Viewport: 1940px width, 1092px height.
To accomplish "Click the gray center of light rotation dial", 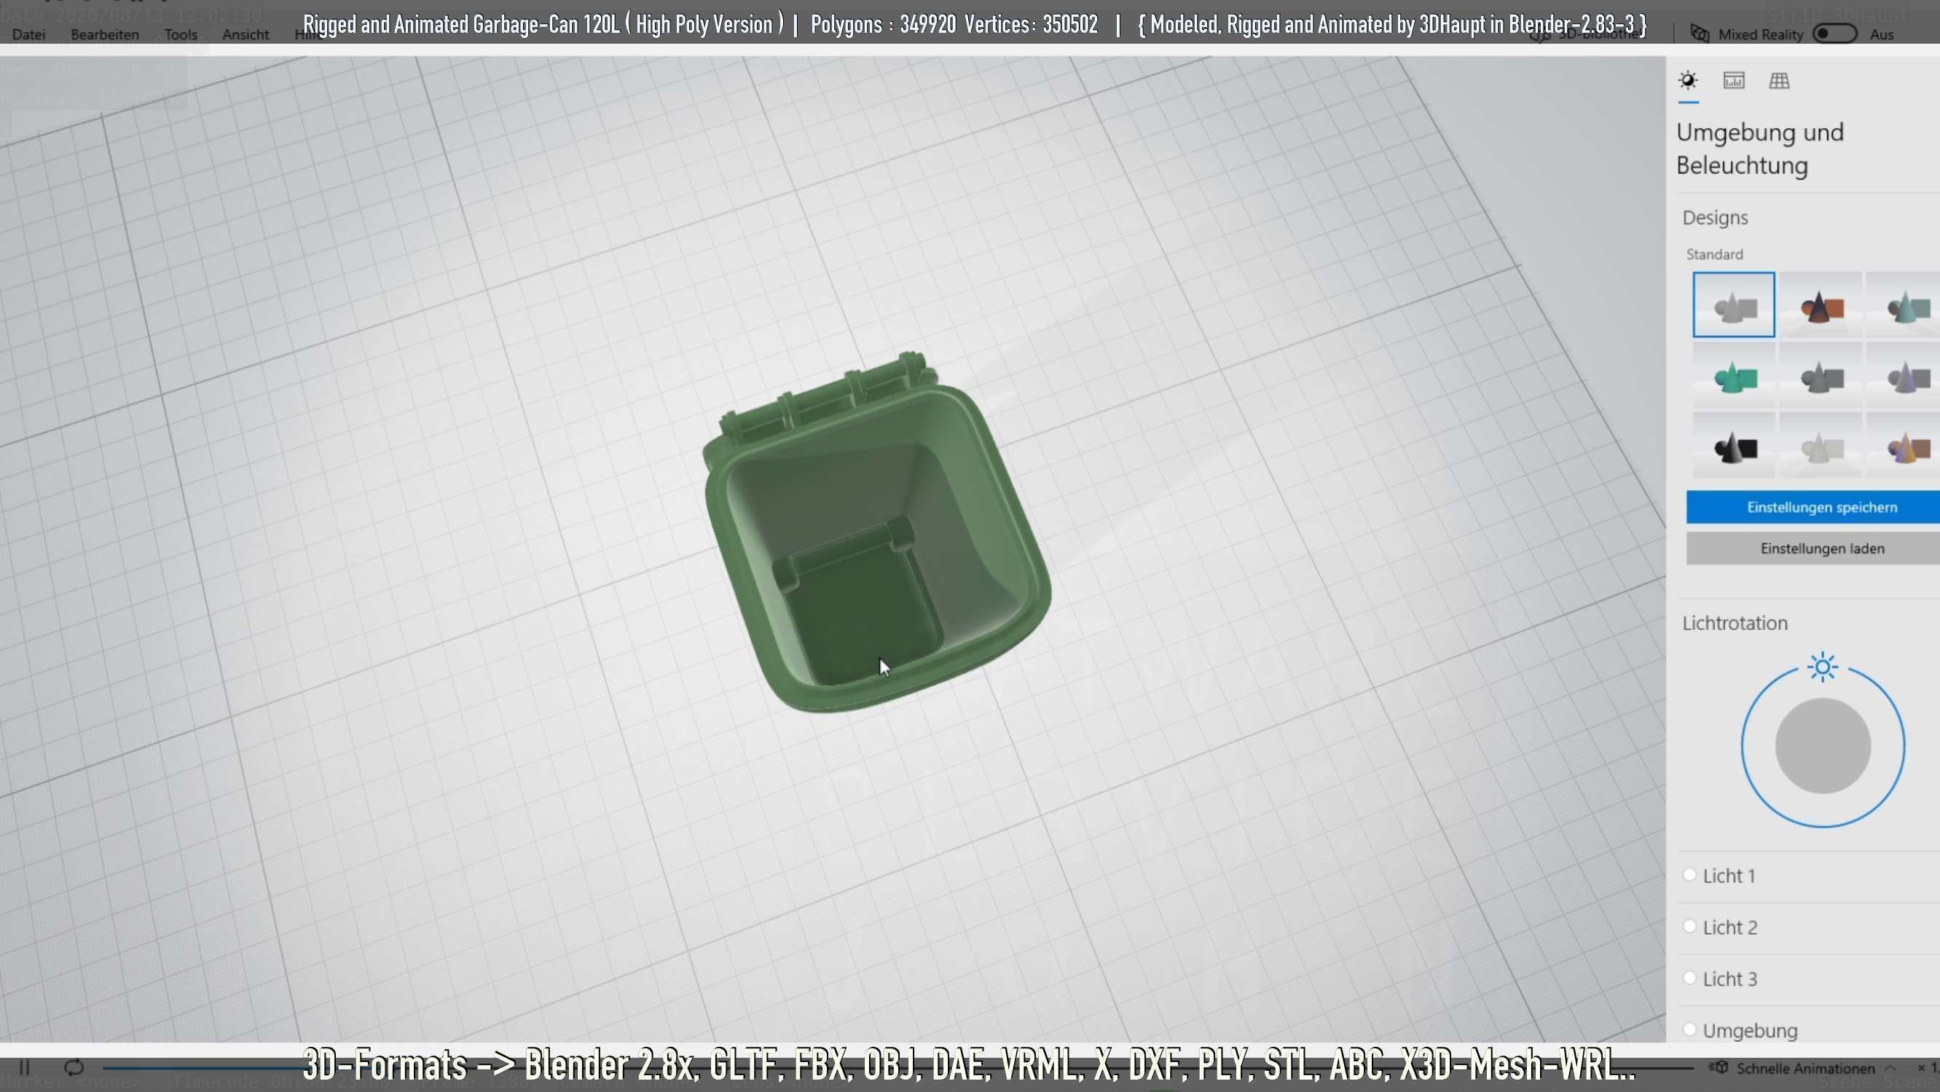I will click(1823, 745).
